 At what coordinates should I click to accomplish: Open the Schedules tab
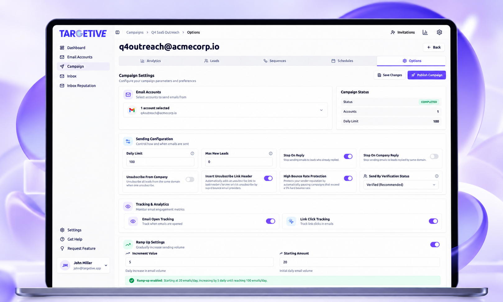342,61
